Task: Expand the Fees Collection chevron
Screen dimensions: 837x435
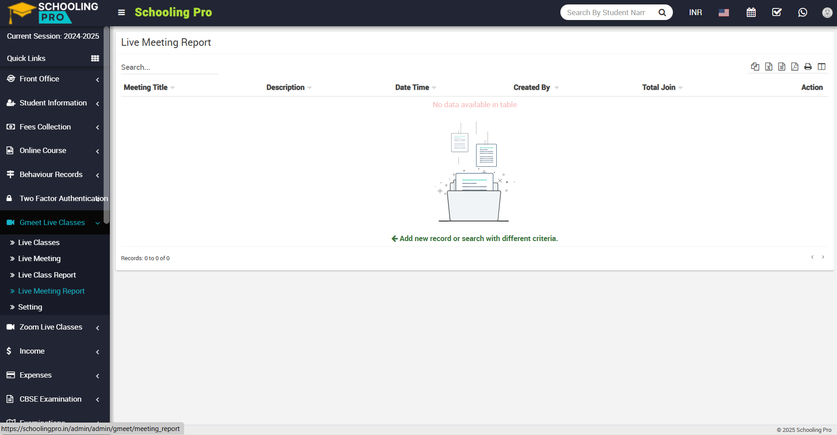Action: [x=97, y=127]
